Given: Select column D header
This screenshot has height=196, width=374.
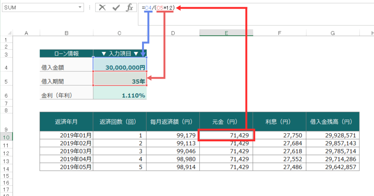Looking at the screenshot, I should pos(173,33).
